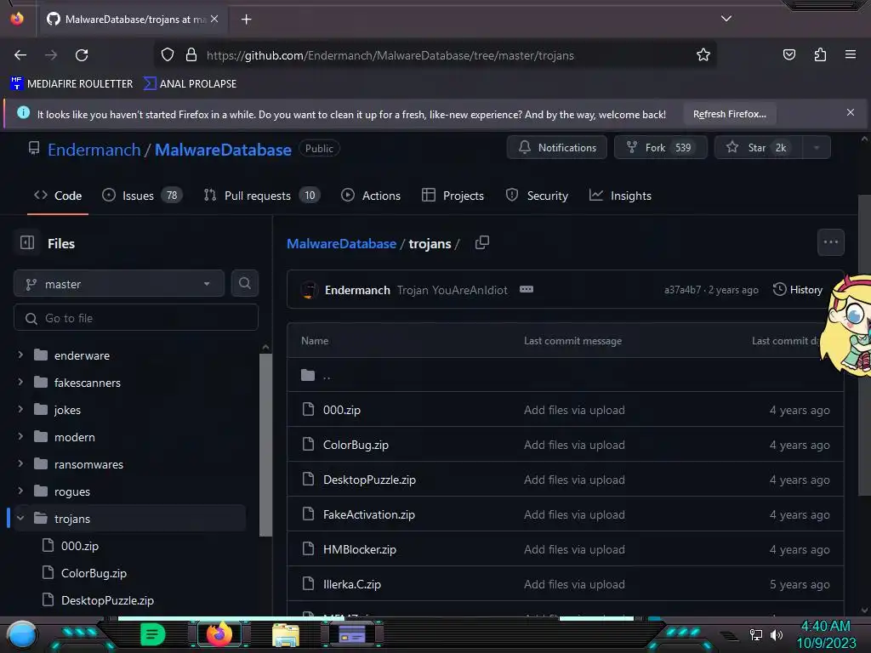Open the MEDIAFIRE ROULETTER bookmark

click(71, 84)
